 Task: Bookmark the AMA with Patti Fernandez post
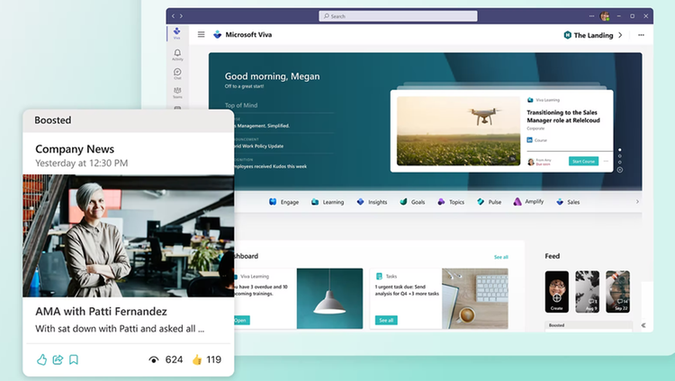click(74, 359)
